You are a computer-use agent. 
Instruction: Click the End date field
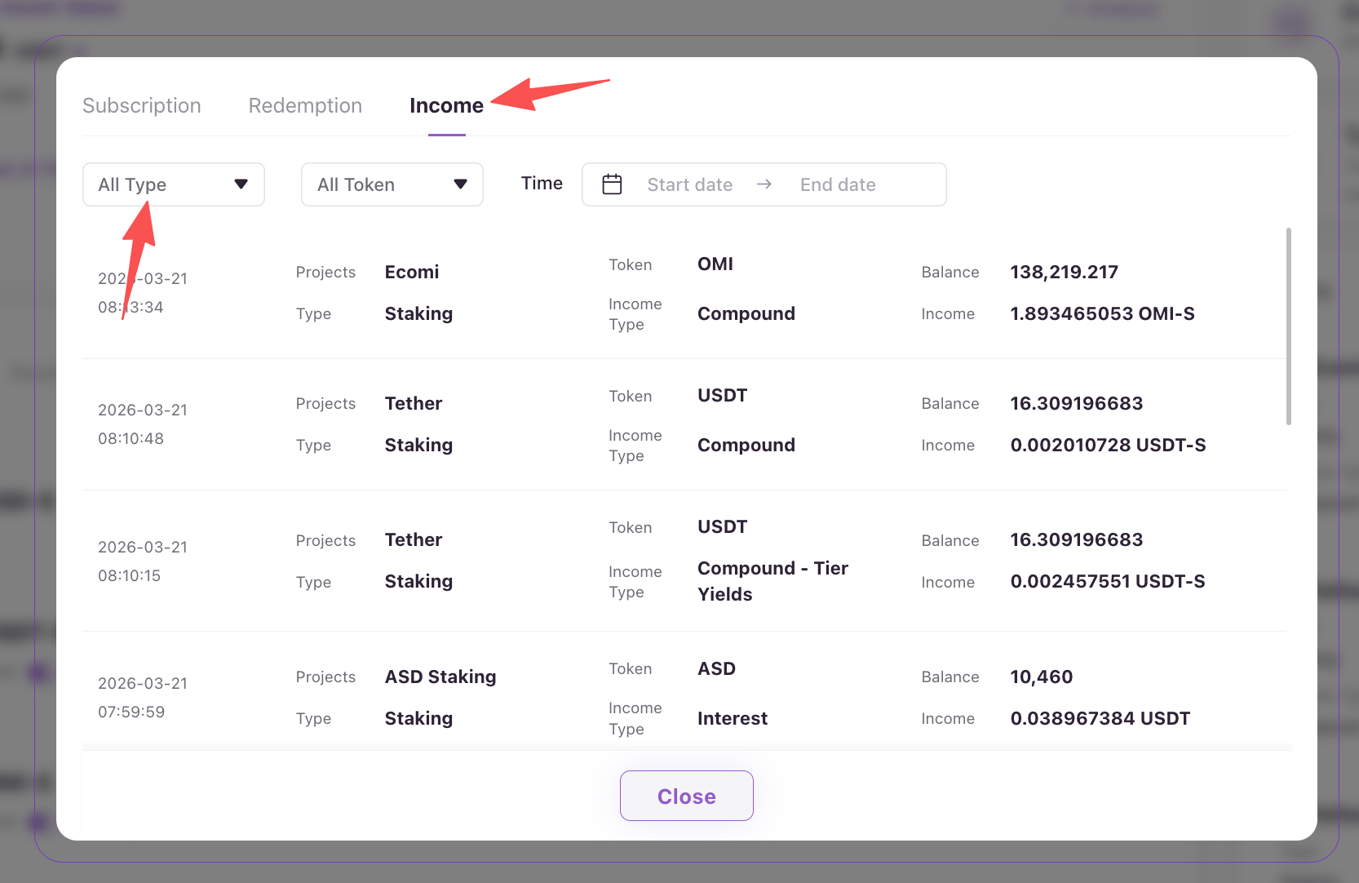click(x=838, y=185)
